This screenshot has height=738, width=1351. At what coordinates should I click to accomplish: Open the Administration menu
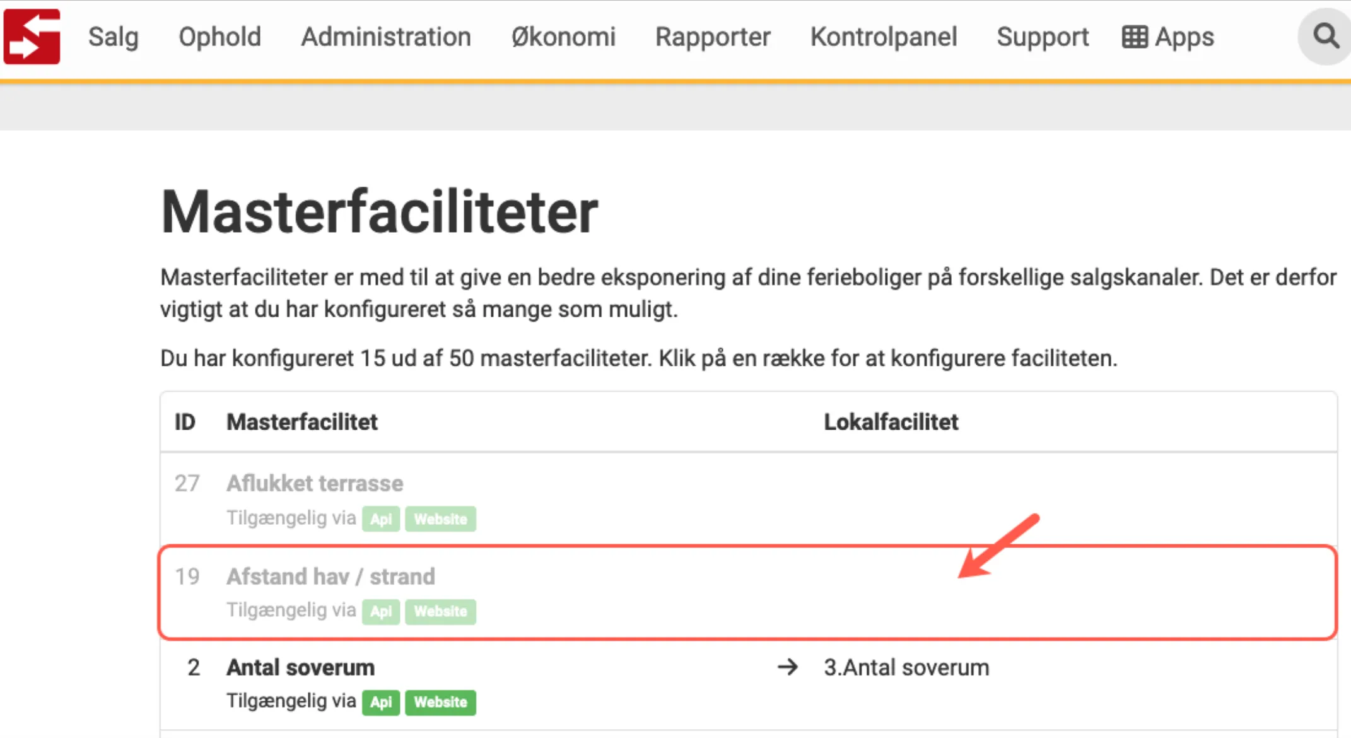click(386, 37)
